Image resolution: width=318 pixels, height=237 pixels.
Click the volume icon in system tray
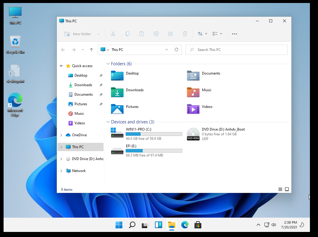tap(274, 225)
